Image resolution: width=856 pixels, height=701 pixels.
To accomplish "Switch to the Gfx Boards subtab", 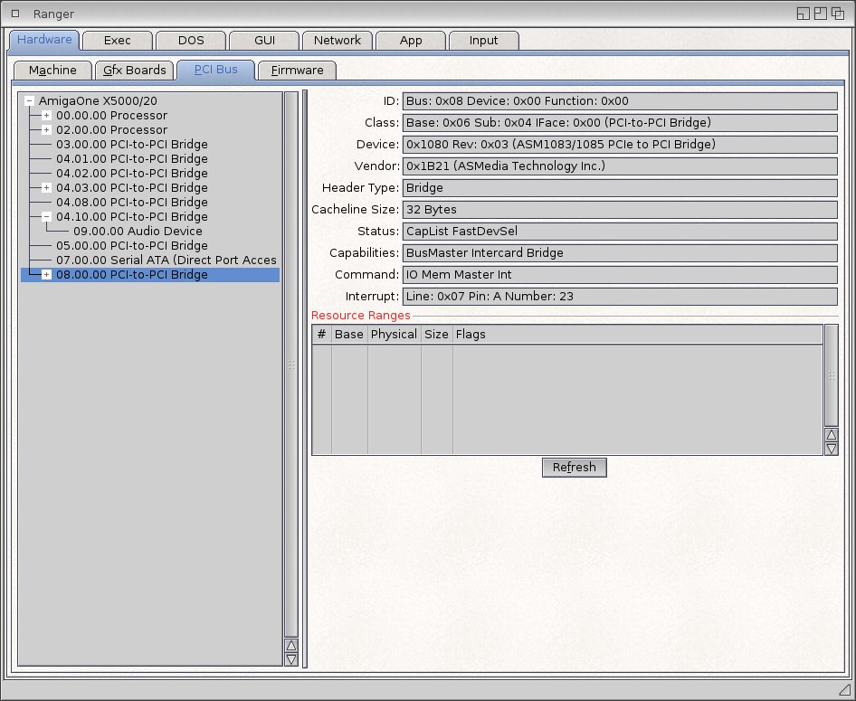I will tap(134, 71).
